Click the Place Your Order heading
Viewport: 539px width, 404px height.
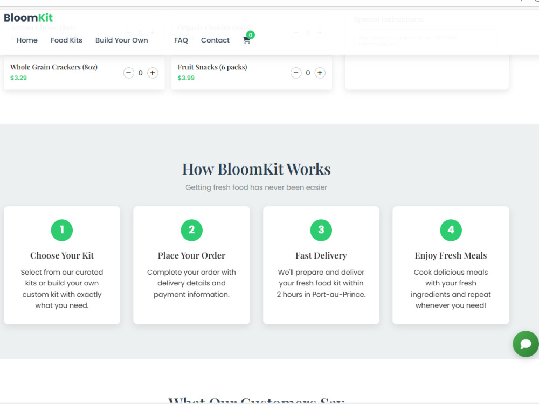[191, 255]
